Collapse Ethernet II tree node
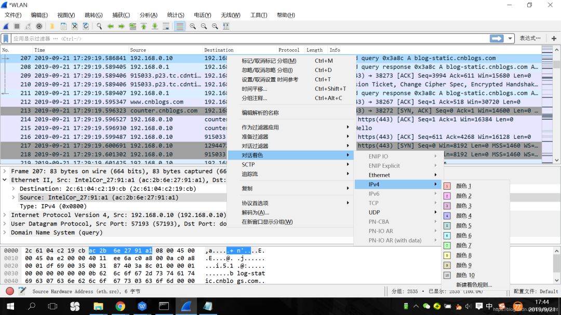561x315 pixels. (x=5, y=180)
